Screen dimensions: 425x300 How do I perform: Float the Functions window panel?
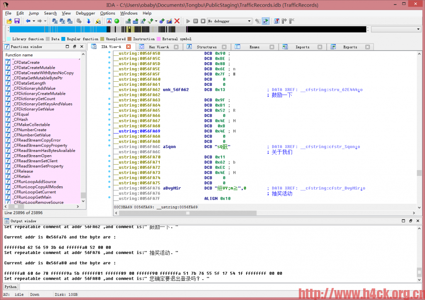tap(75, 46)
